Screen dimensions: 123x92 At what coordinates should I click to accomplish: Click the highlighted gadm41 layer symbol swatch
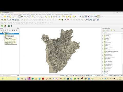click(6, 34)
